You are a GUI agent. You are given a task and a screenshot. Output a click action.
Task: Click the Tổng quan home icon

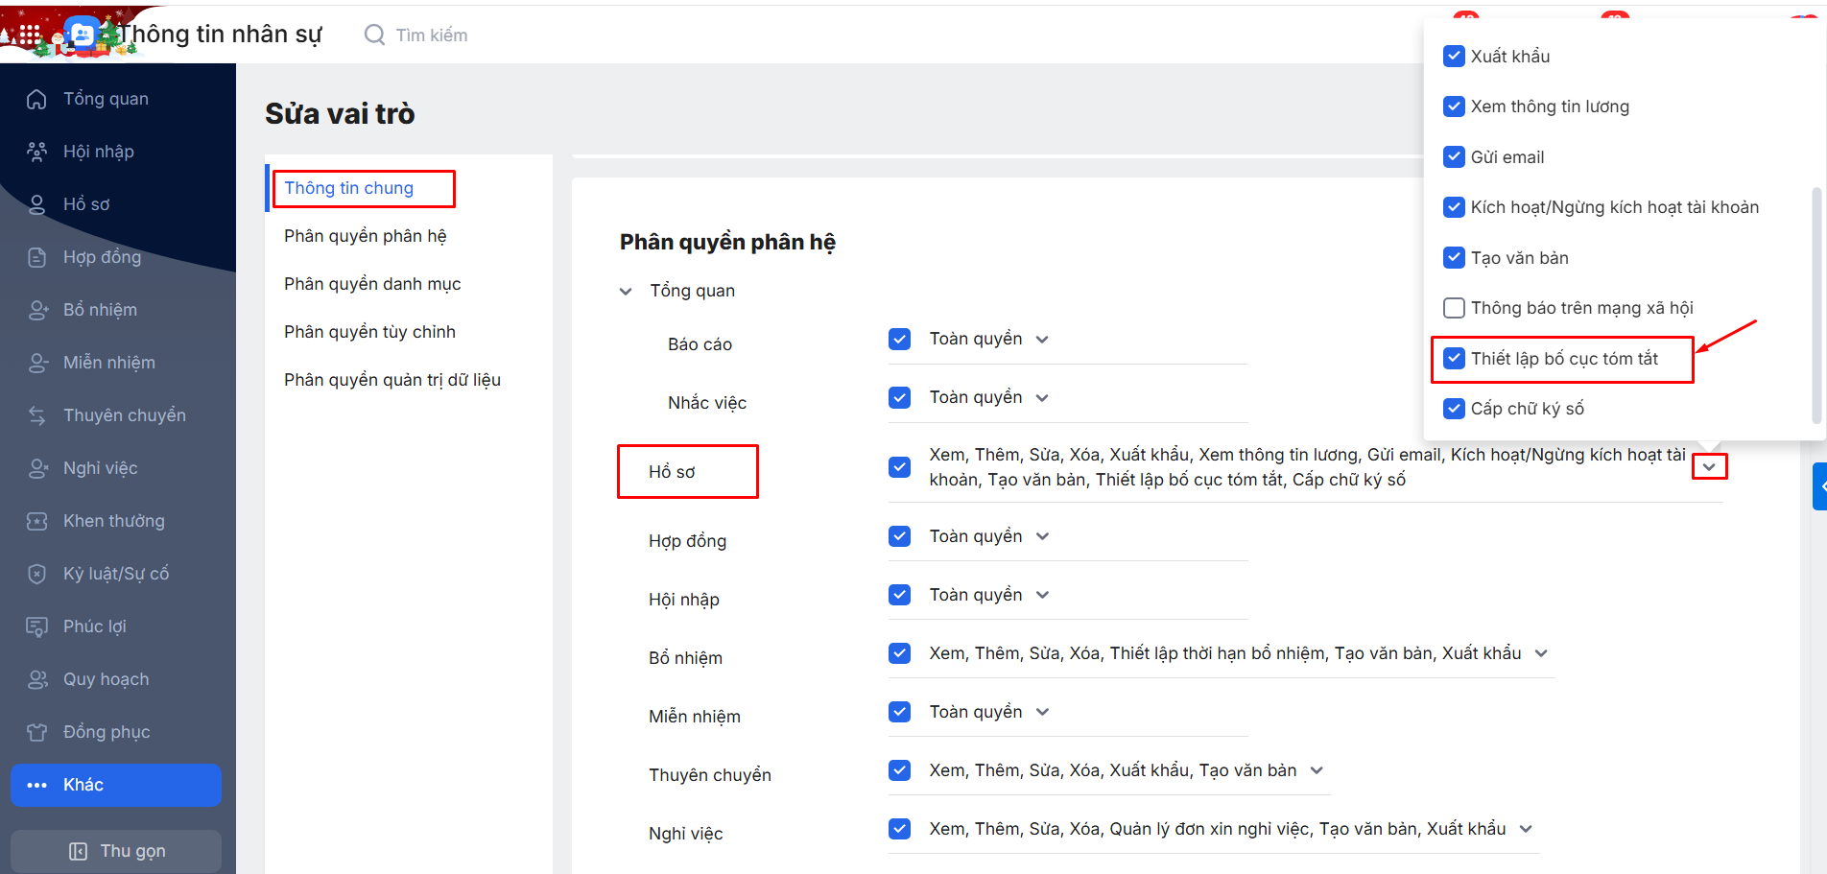coord(36,99)
